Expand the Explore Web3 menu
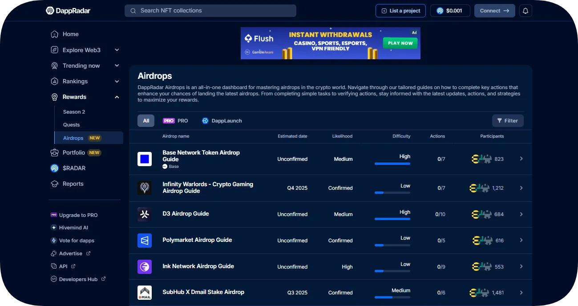The width and height of the screenshot is (578, 306). 117,50
